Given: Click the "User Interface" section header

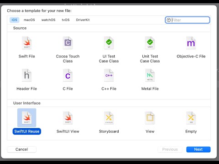Looking at the screenshot, I should pyautogui.click(x=27, y=103).
